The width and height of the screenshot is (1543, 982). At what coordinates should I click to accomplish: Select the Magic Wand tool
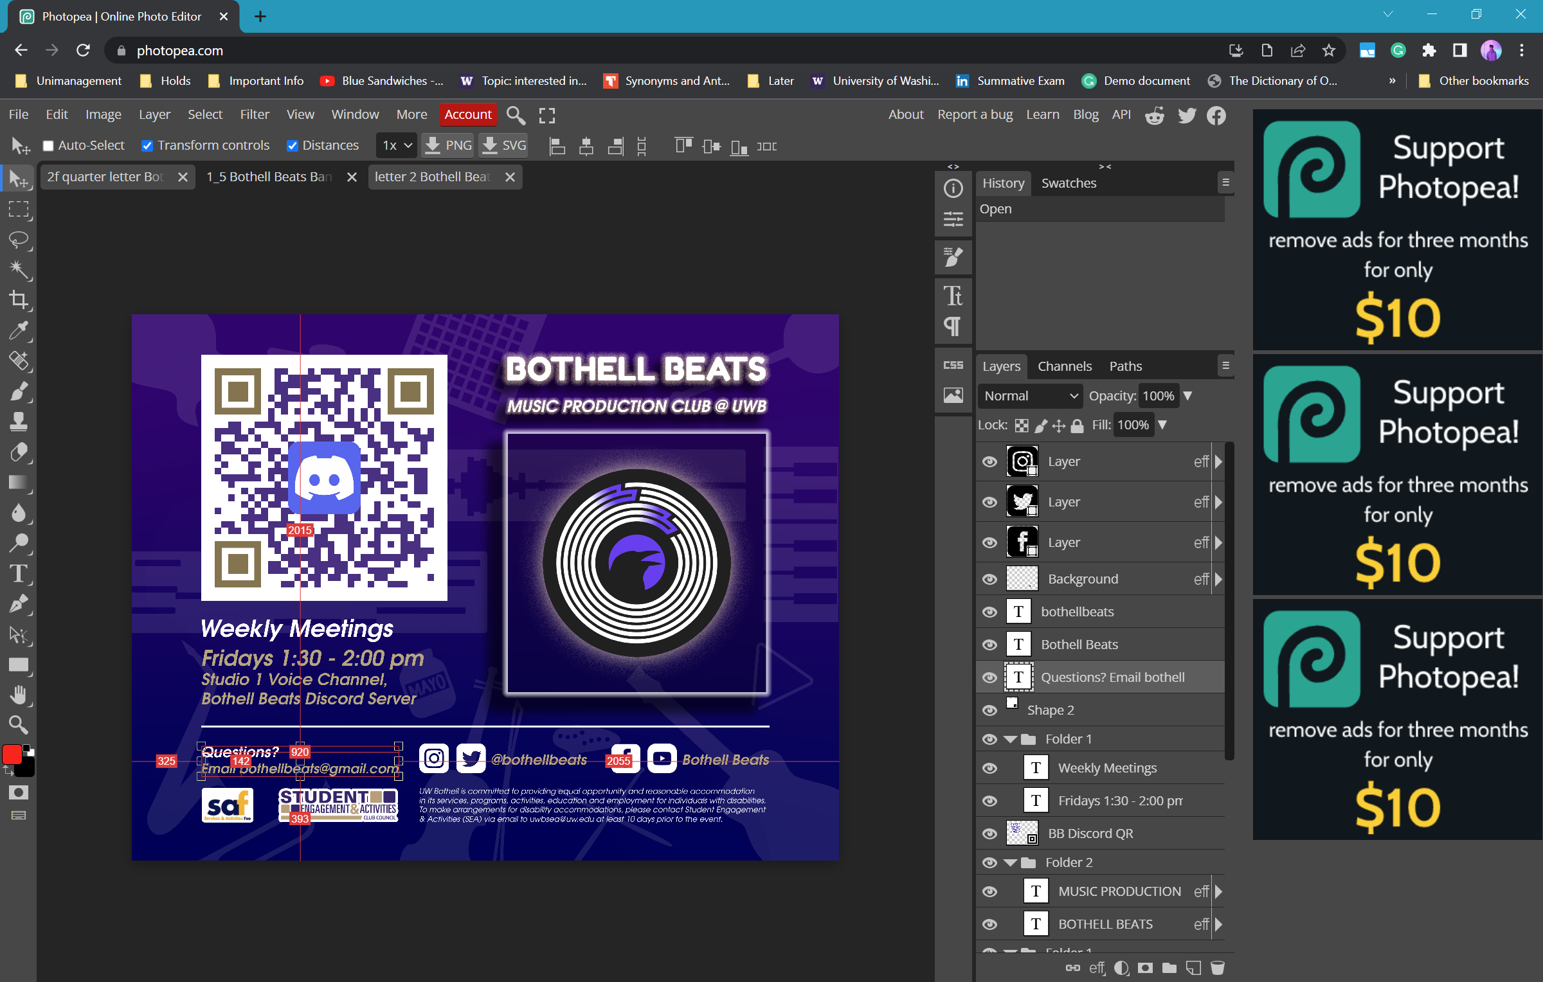click(x=19, y=270)
